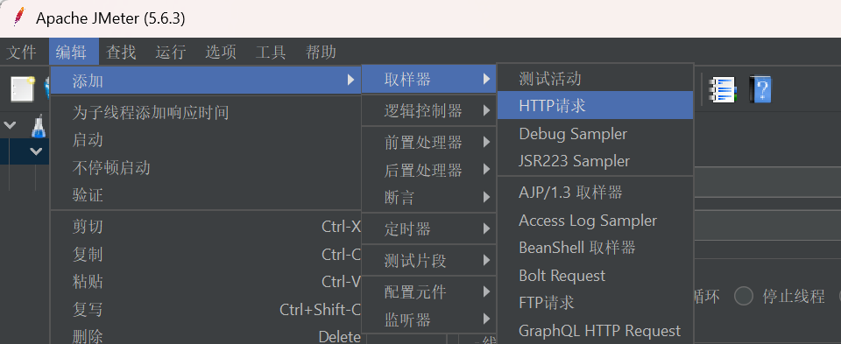The height and width of the screenshot is (344, 841).
Task: Add a GraphQL HTTP Request sampler
Action: pos(596,331)
